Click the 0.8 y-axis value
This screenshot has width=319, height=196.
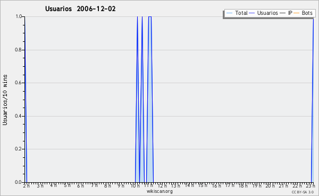[18, 50]
